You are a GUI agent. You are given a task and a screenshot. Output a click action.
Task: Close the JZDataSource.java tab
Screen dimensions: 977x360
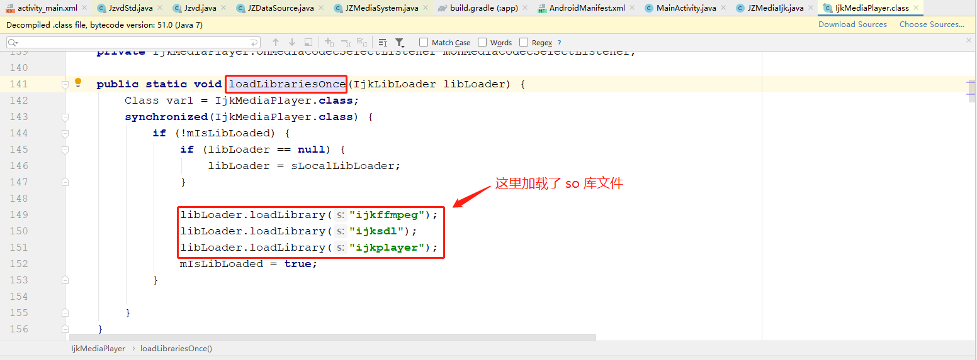pos(320,8)
